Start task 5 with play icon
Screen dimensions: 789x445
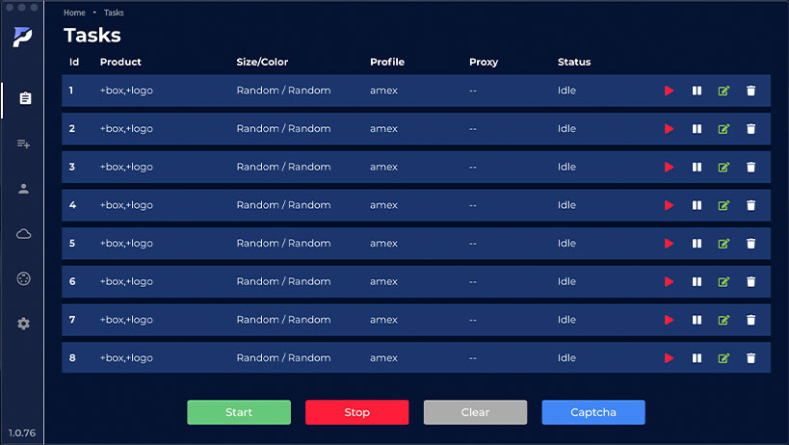click(669, 244)
